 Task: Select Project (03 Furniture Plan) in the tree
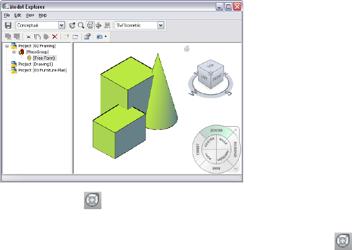[42, 70]
